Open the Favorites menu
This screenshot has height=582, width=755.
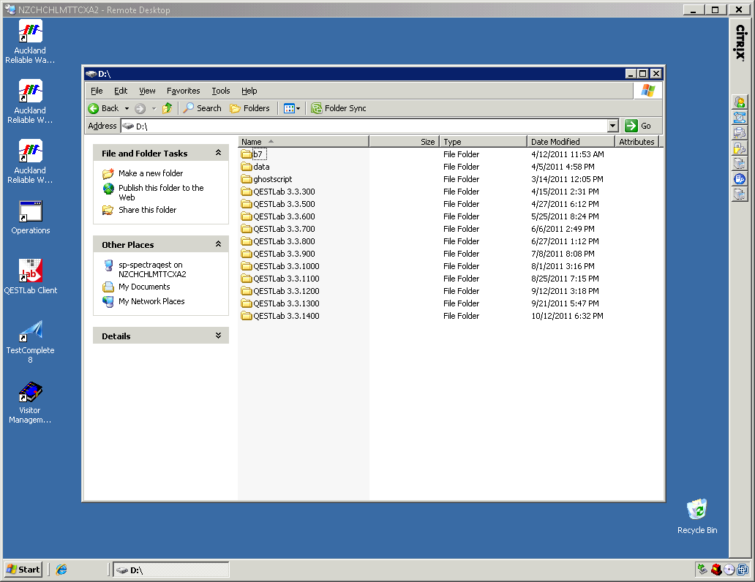pyautogui.click(x=183, y=91)
